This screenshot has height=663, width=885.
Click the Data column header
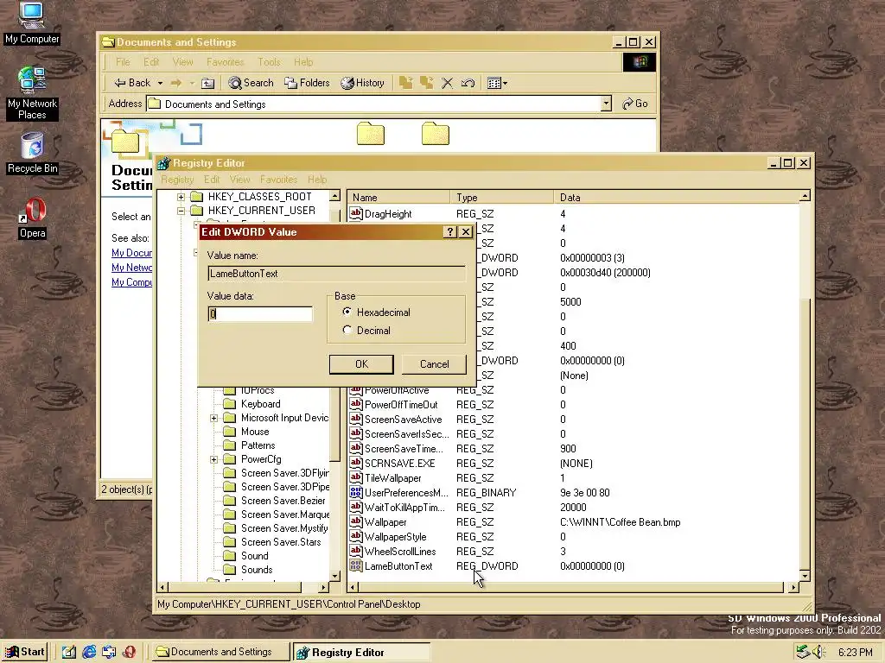point(677,198)
